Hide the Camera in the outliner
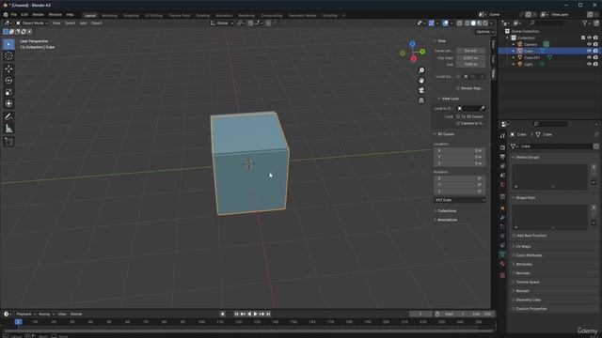The width and height of the screenshot is (602, 338). (x=589, y=44)
